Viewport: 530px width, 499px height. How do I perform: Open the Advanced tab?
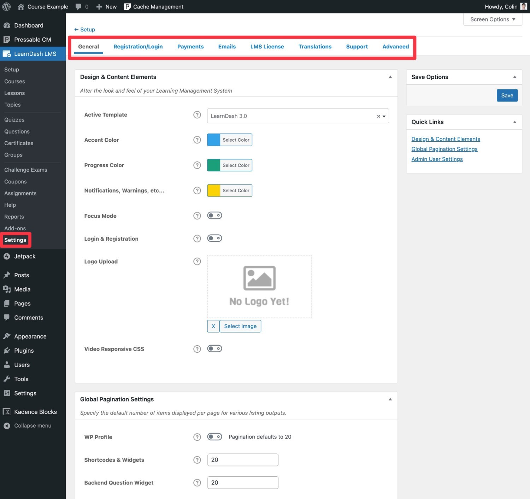point(395,47)
